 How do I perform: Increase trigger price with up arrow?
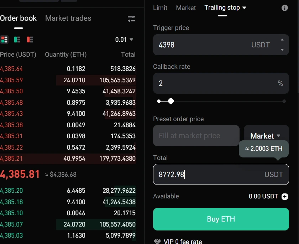tap(282, 40)
